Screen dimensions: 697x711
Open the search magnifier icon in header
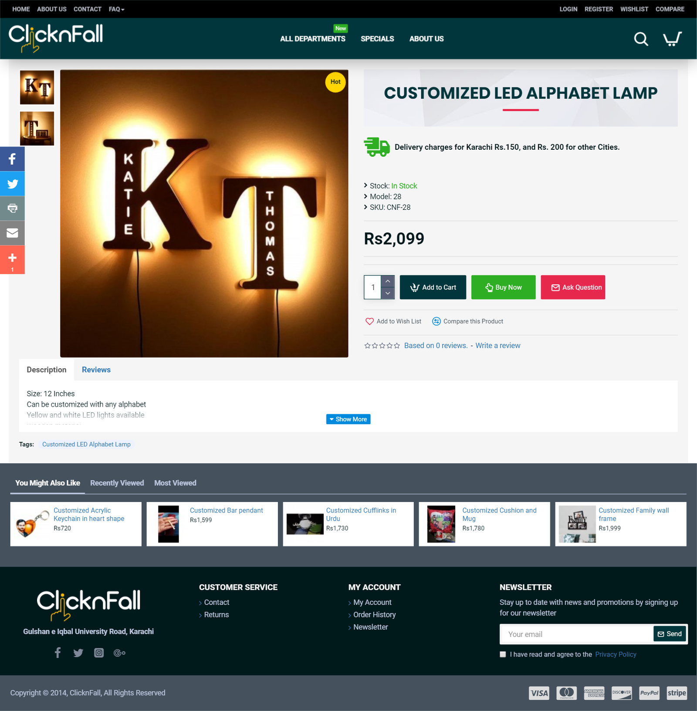tap(641, 39)
